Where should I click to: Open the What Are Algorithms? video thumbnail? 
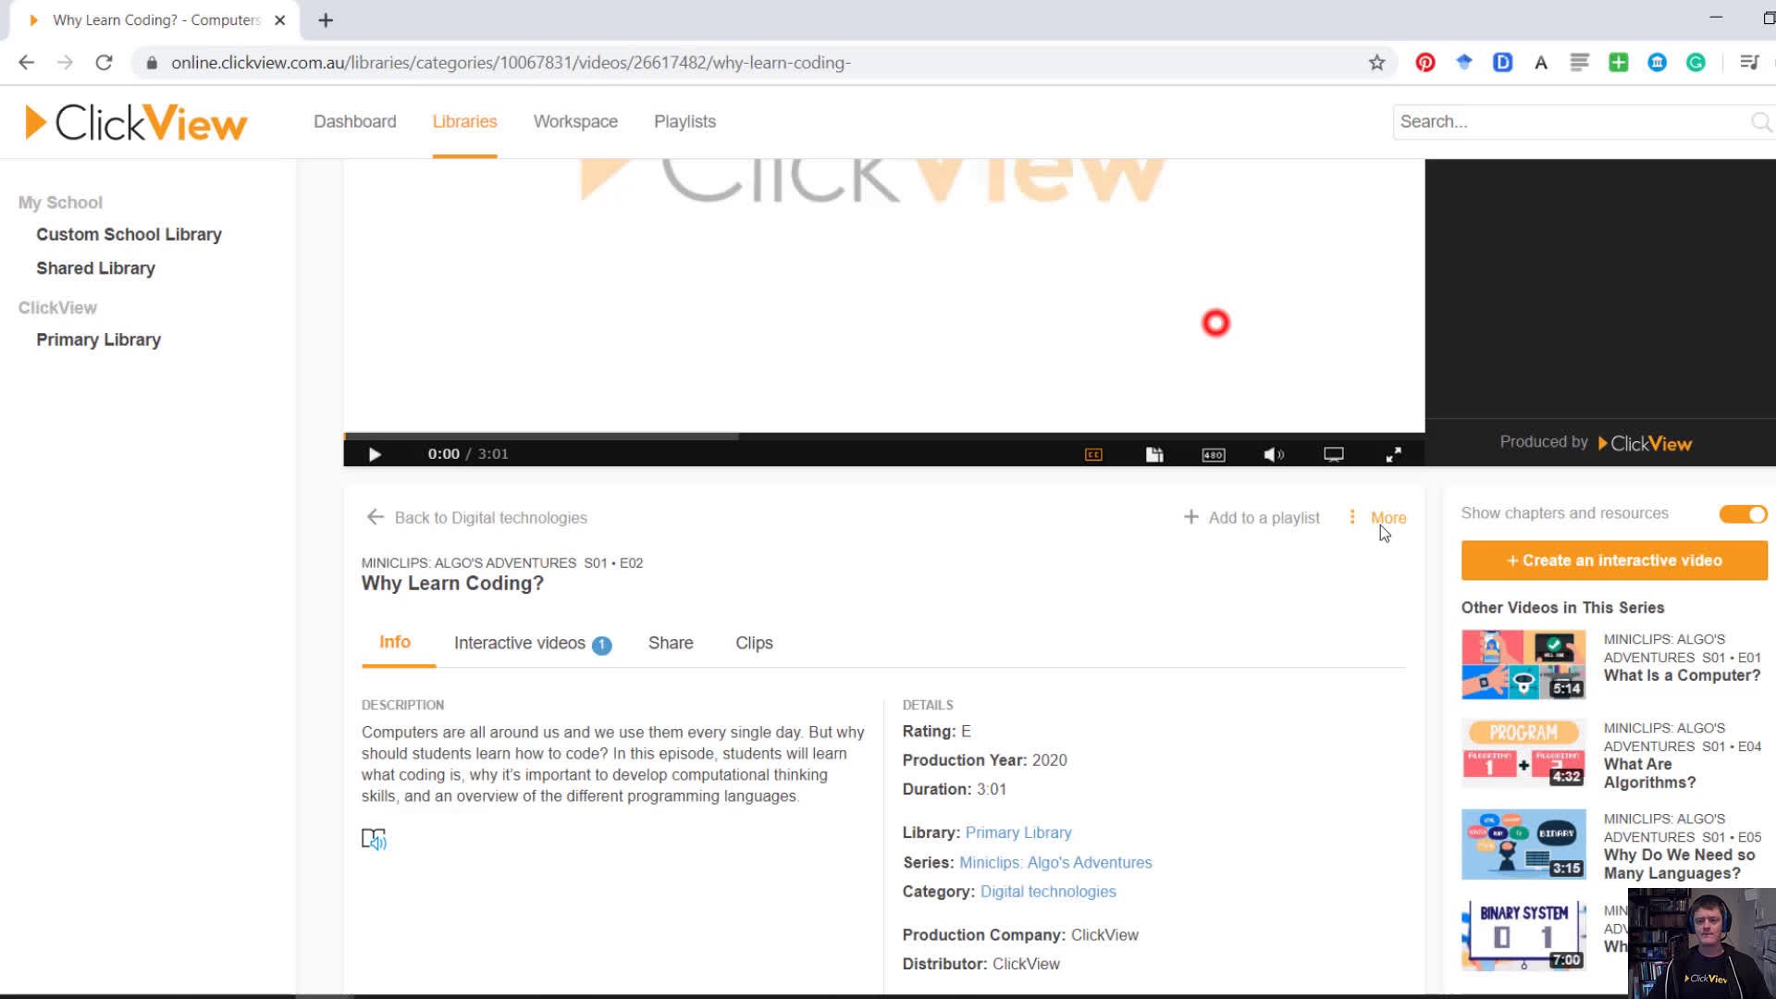coord(1523,754)
